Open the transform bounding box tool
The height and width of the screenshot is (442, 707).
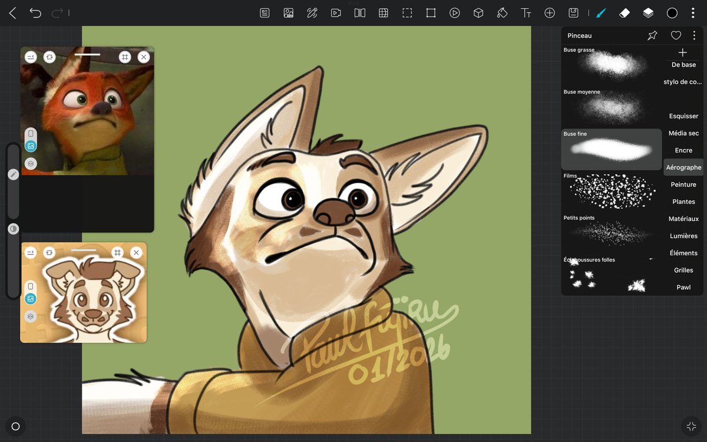[x=431, y=13]
